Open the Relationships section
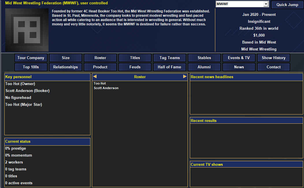304x188 pixels. coord(66,67)
